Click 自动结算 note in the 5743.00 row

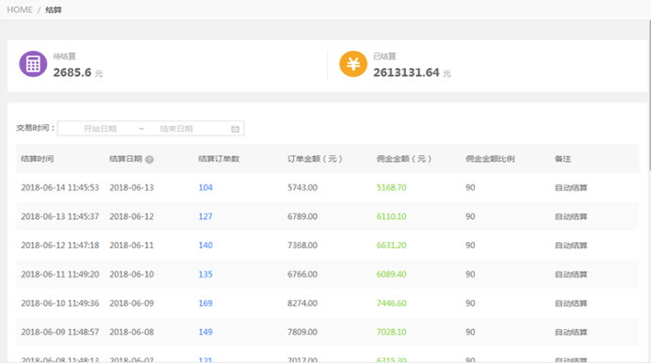coord(571,188)
